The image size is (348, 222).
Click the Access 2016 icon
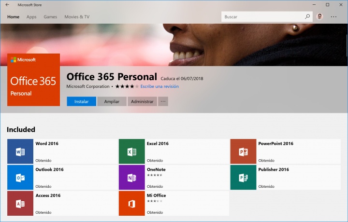click(x=20, y=203)
